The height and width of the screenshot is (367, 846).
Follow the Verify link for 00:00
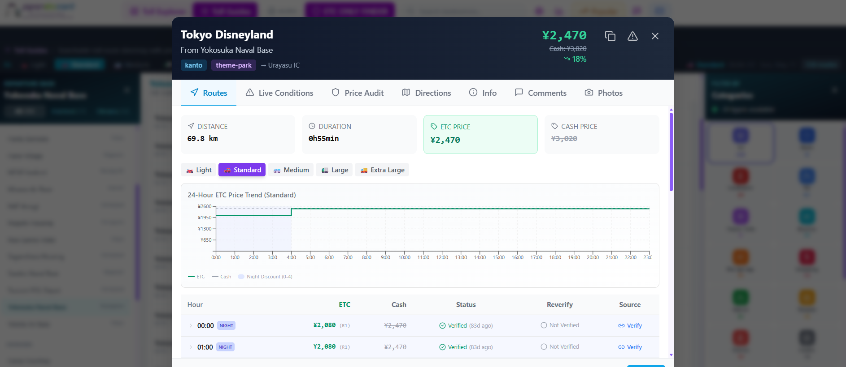630,326
